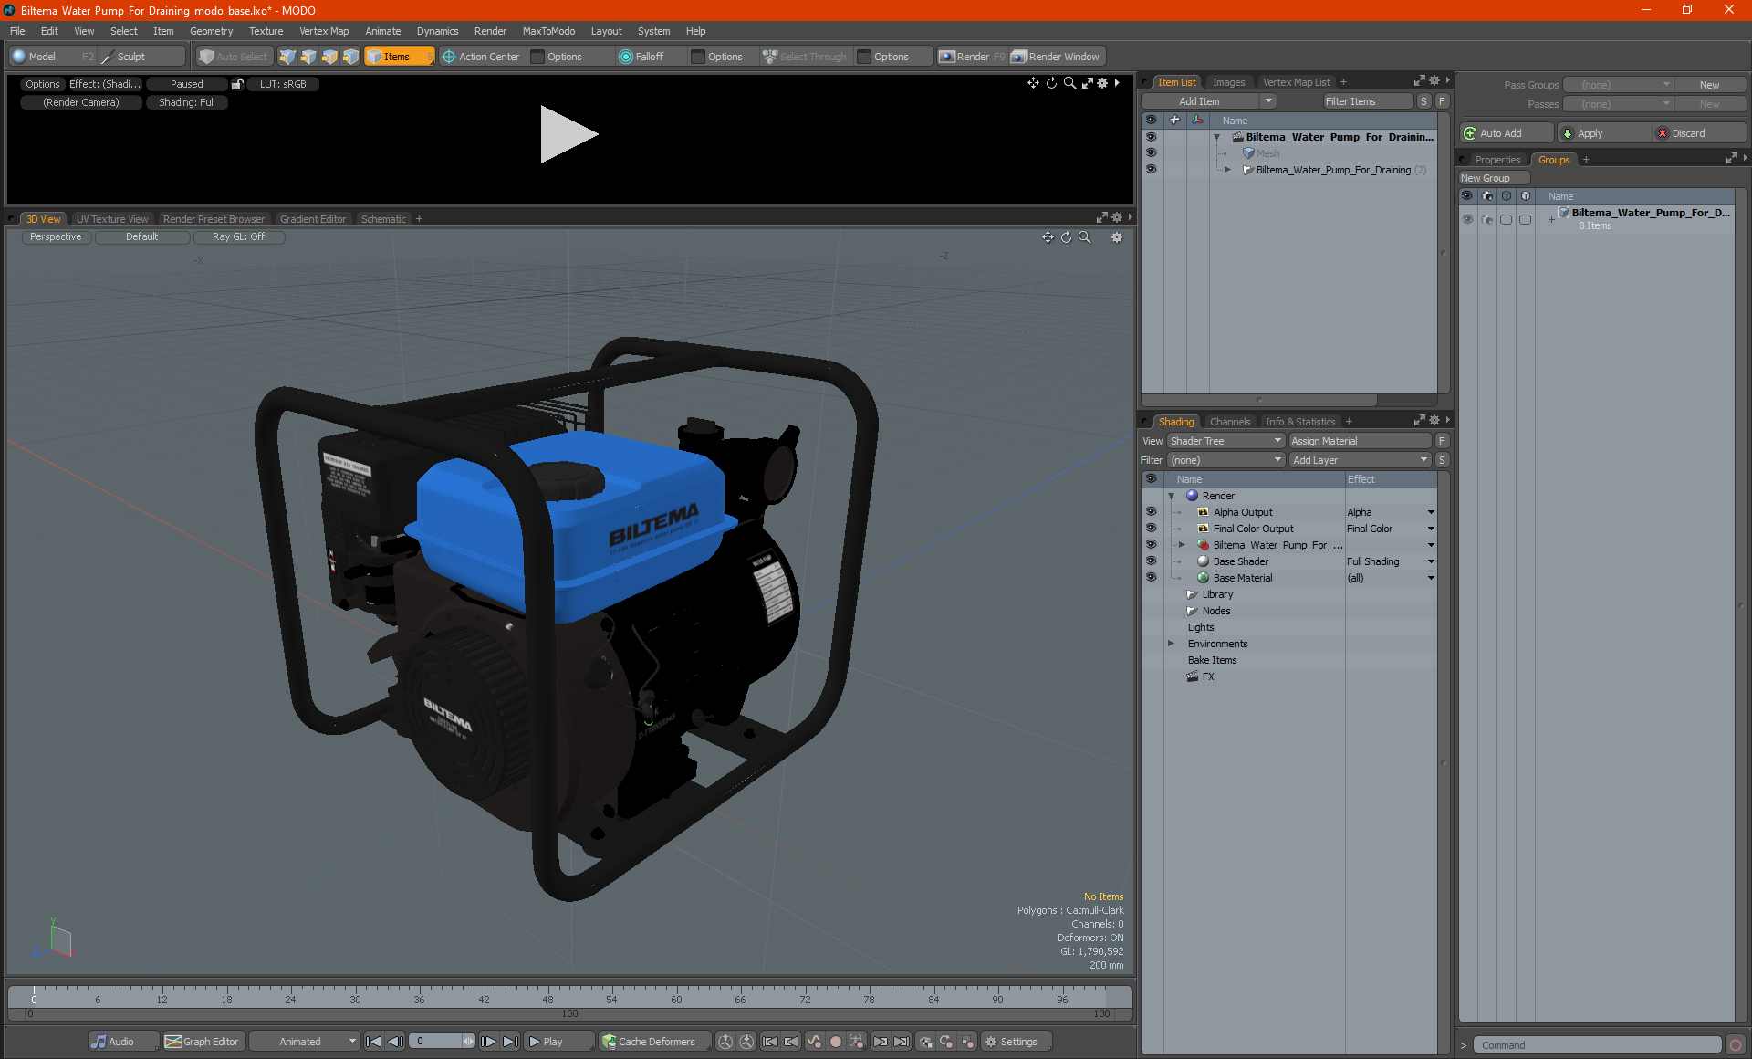Go to first frame in the transport
Image resolution: width=1752 pixels, height=1059 pixels.
[373, 1042]
